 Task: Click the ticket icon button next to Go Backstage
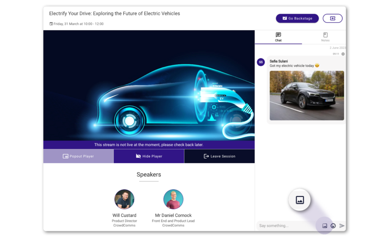coord(332,18)
